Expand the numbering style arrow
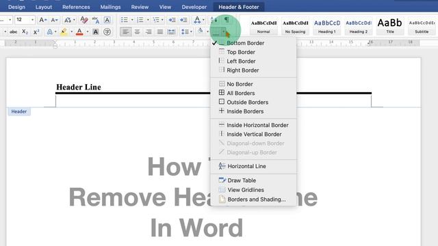The height and width of the screenshot is (246, 438). [x=148, y=20]
